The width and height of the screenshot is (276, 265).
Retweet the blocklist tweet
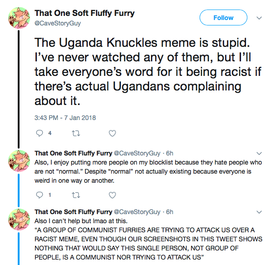coord(76,195)
